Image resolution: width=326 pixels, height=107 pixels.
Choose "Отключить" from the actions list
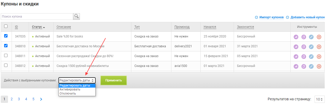coord(68,93)
